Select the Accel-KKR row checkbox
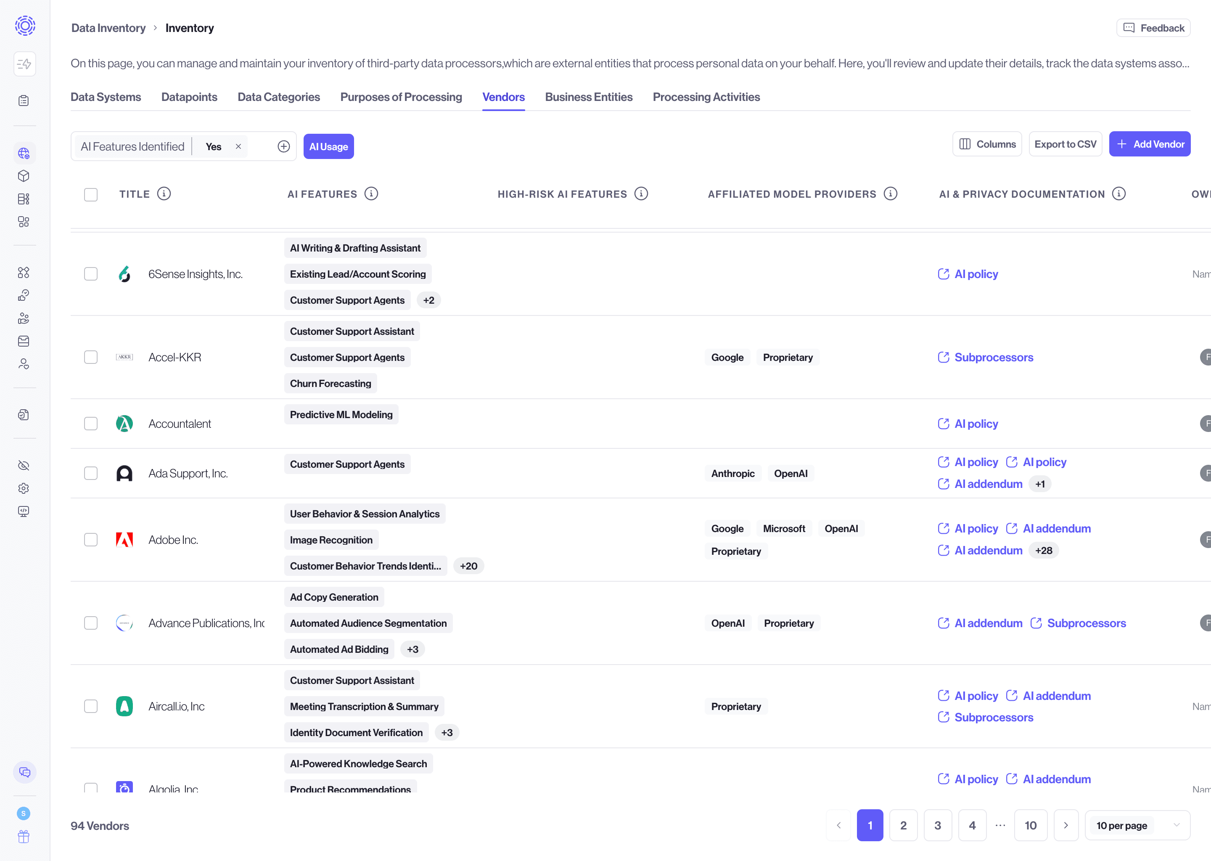This screenshot has height=861, width=1211. [x=91, y=358]
